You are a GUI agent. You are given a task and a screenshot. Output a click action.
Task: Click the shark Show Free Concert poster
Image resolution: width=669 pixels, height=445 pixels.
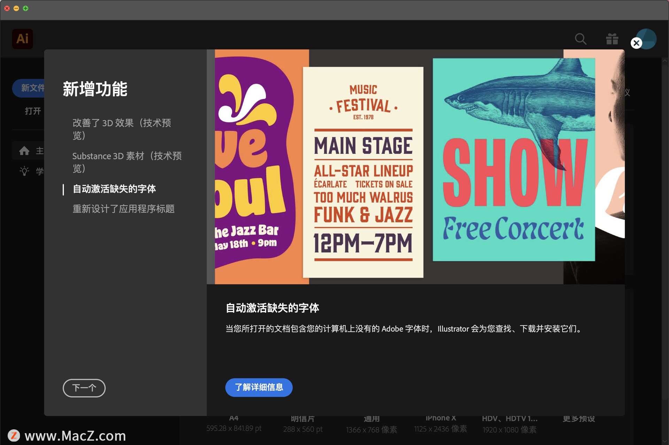pos(514,159)
